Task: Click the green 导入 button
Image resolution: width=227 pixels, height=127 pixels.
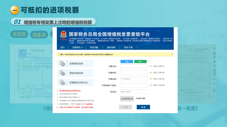Action: (140, 61)
